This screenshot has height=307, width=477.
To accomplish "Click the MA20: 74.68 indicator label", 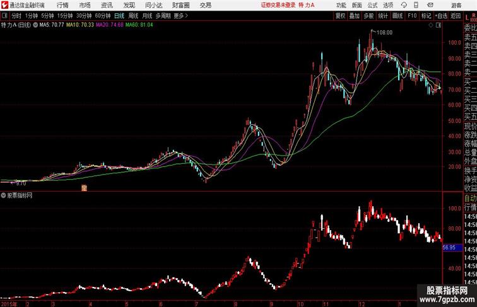I will tap(110, 25).
